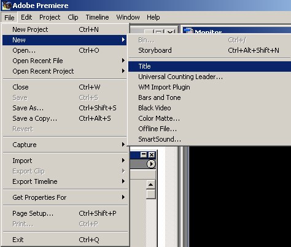Minimize the small palette window
Viewport: 291px width, 247px height.
[x=144, y=154]
